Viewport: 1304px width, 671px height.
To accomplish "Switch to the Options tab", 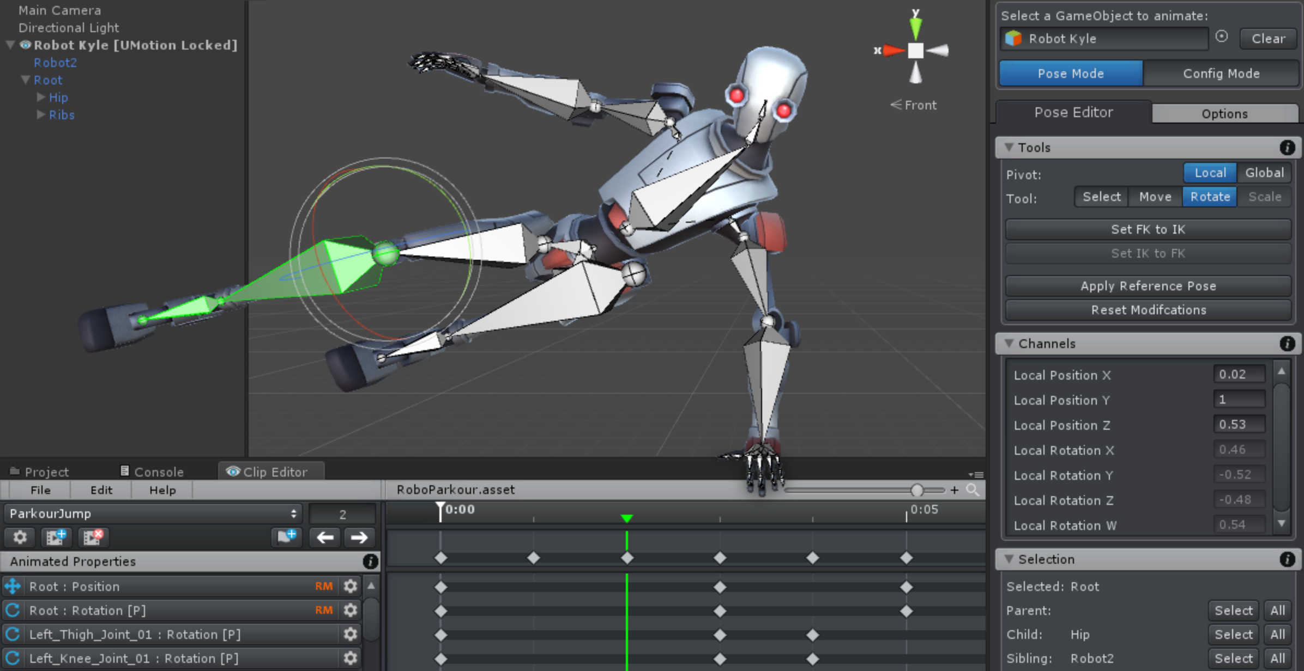I will click(1224, 113).
